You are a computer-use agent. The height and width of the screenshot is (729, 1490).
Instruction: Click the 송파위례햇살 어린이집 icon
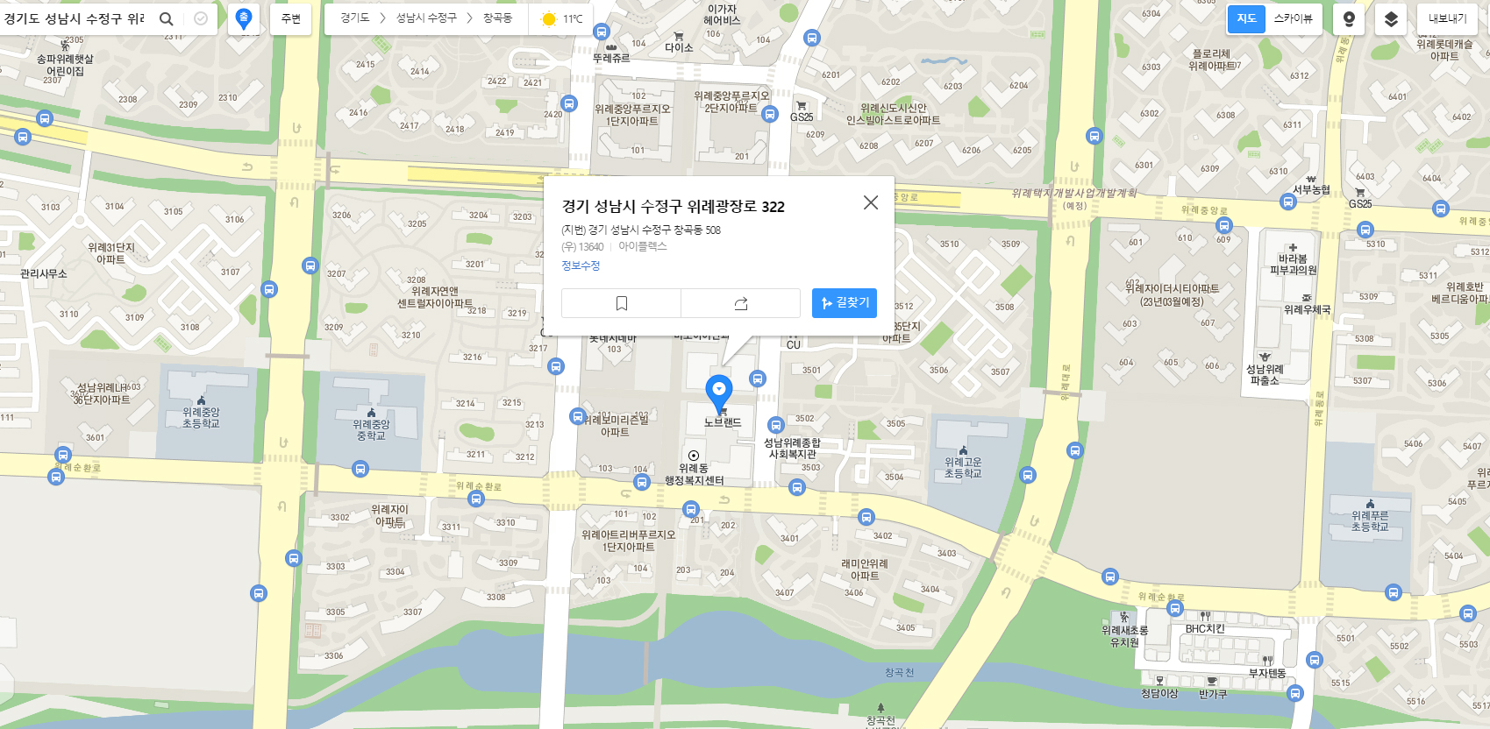coord(65,45)
